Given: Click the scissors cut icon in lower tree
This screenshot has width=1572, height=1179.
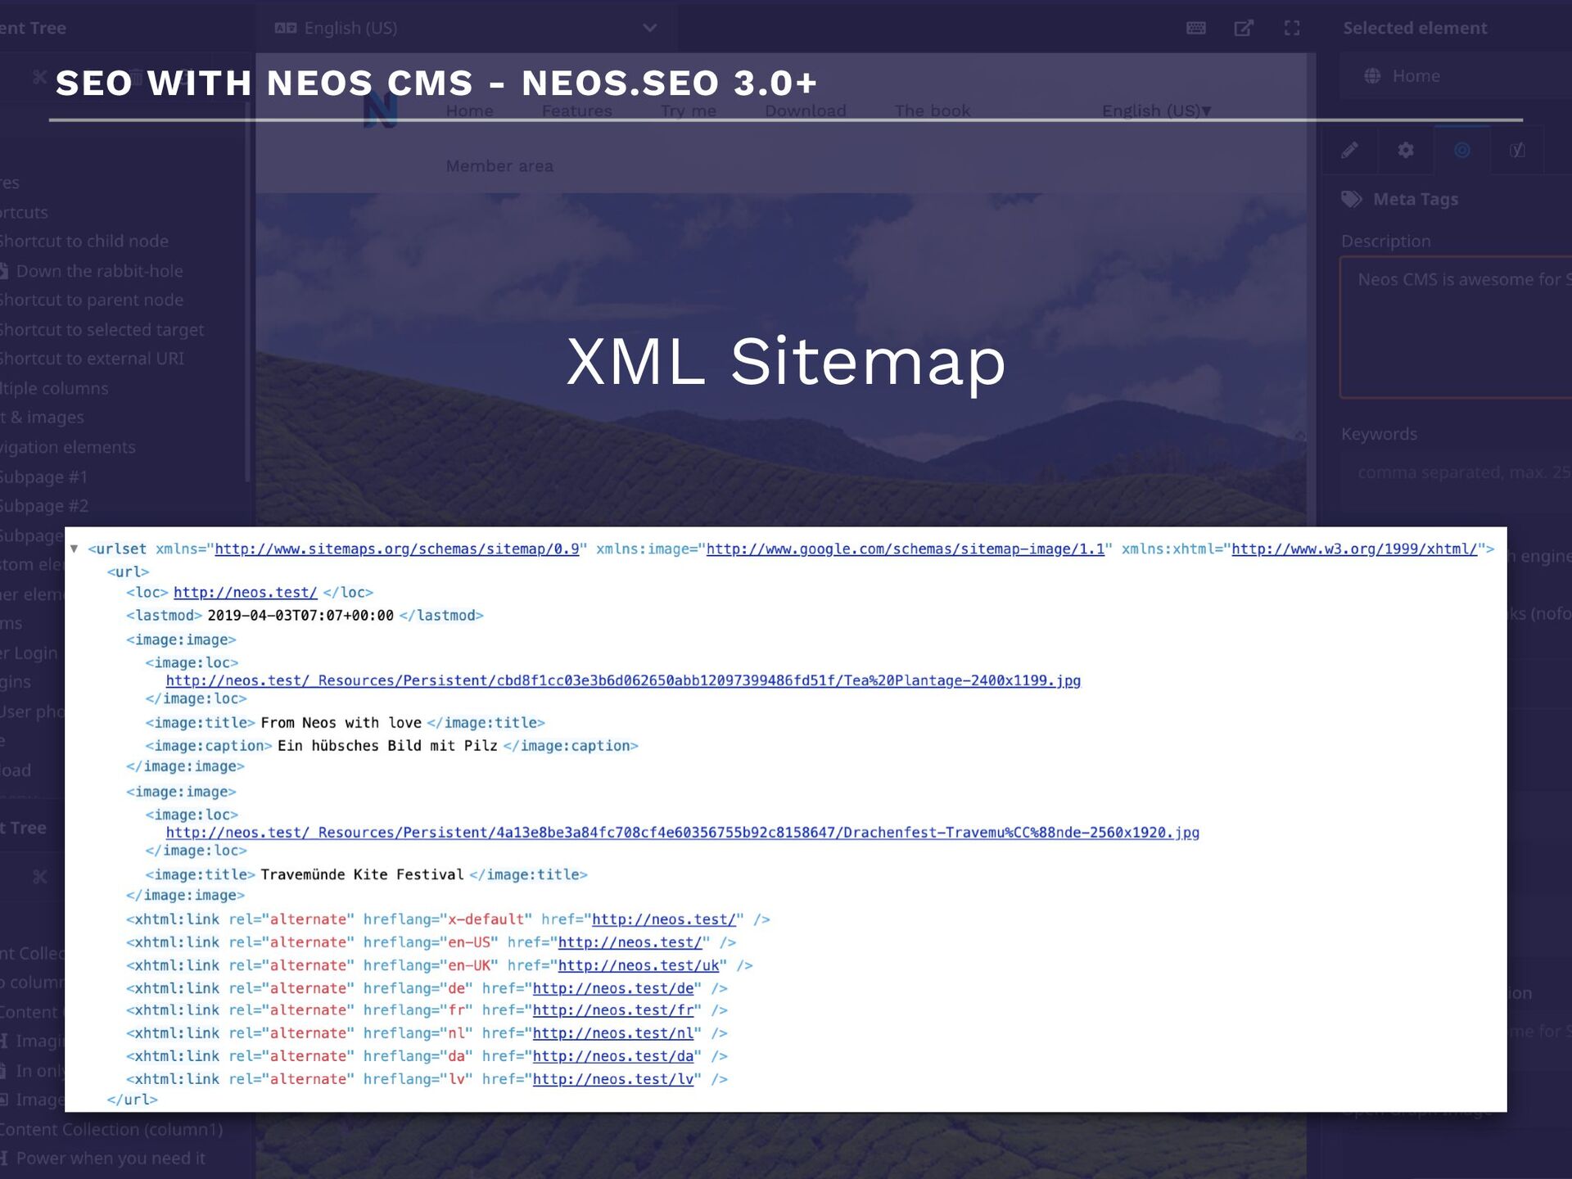Looking at the screenshot, I should pos(39,877).
